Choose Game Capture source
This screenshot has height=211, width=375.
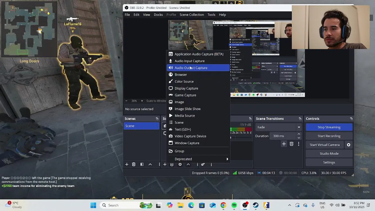(x=198, y=95)
